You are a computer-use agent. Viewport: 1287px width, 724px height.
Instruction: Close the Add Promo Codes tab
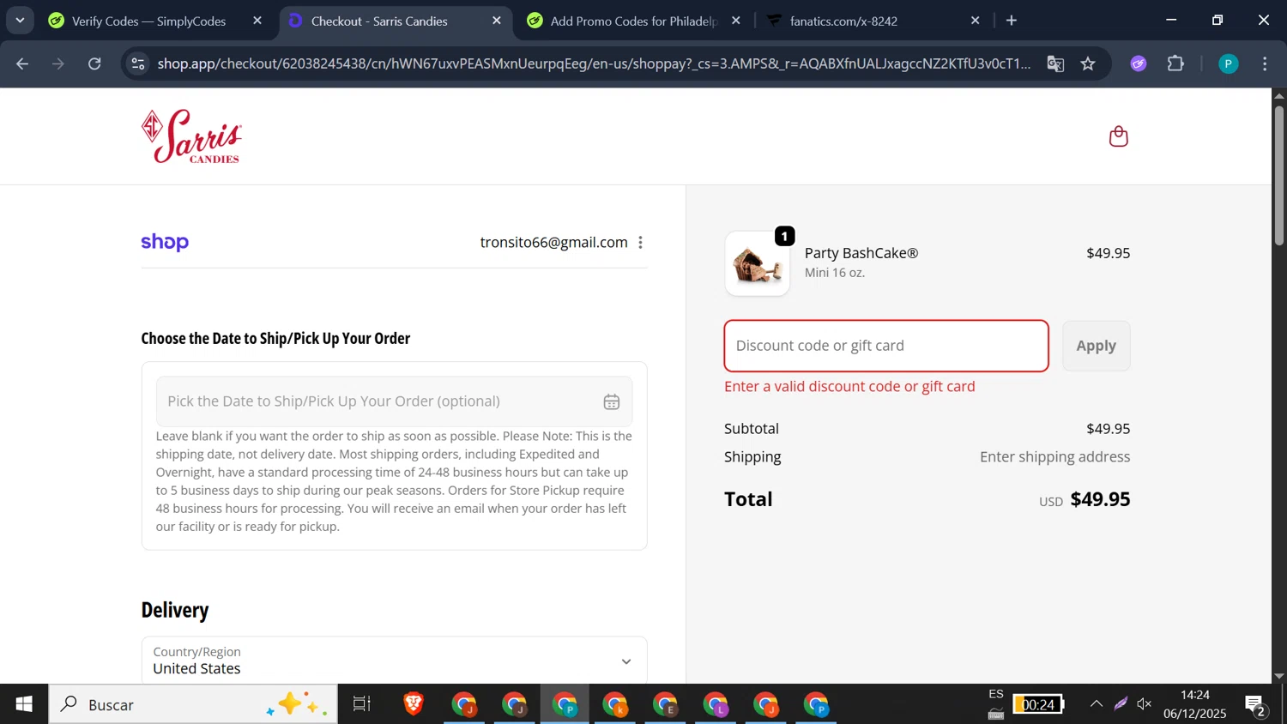pos(735,21)
